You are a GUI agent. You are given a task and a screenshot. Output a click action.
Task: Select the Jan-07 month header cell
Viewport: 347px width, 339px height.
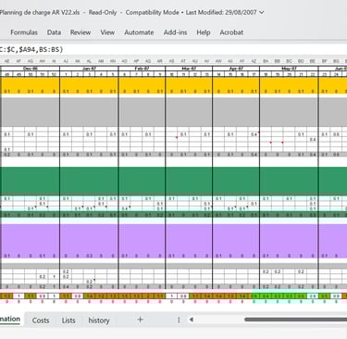click(89, 69)
